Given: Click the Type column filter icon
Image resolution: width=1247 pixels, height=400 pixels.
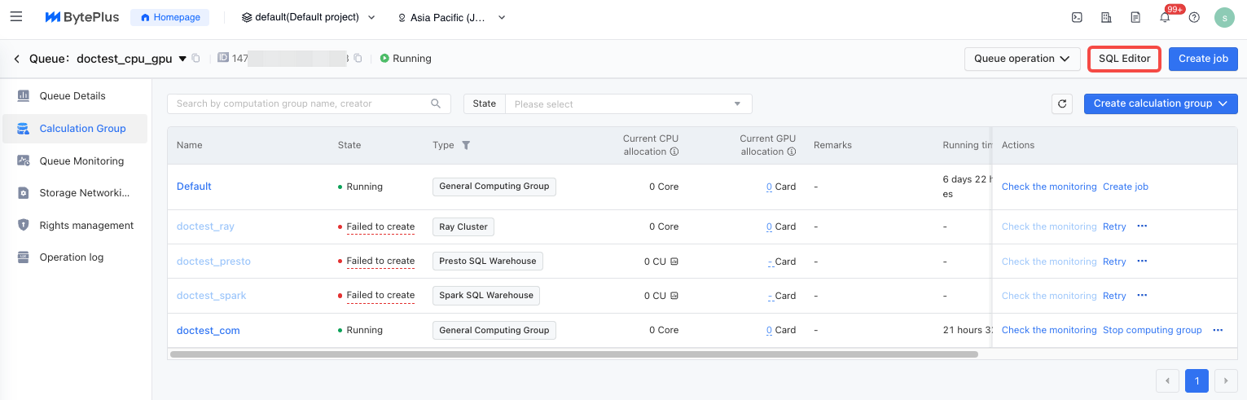Looking at the screenshot, I should click(x=466, y=145).
